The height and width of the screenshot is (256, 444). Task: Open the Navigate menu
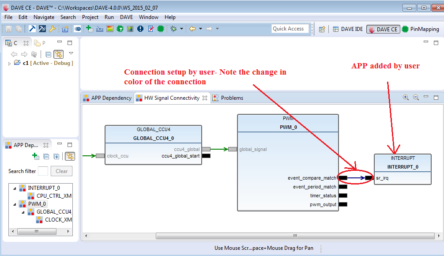[44, 17]
